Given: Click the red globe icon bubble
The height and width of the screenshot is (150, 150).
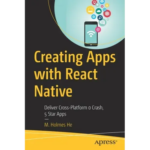Looking at the screenshot, I should coord(107,13).
